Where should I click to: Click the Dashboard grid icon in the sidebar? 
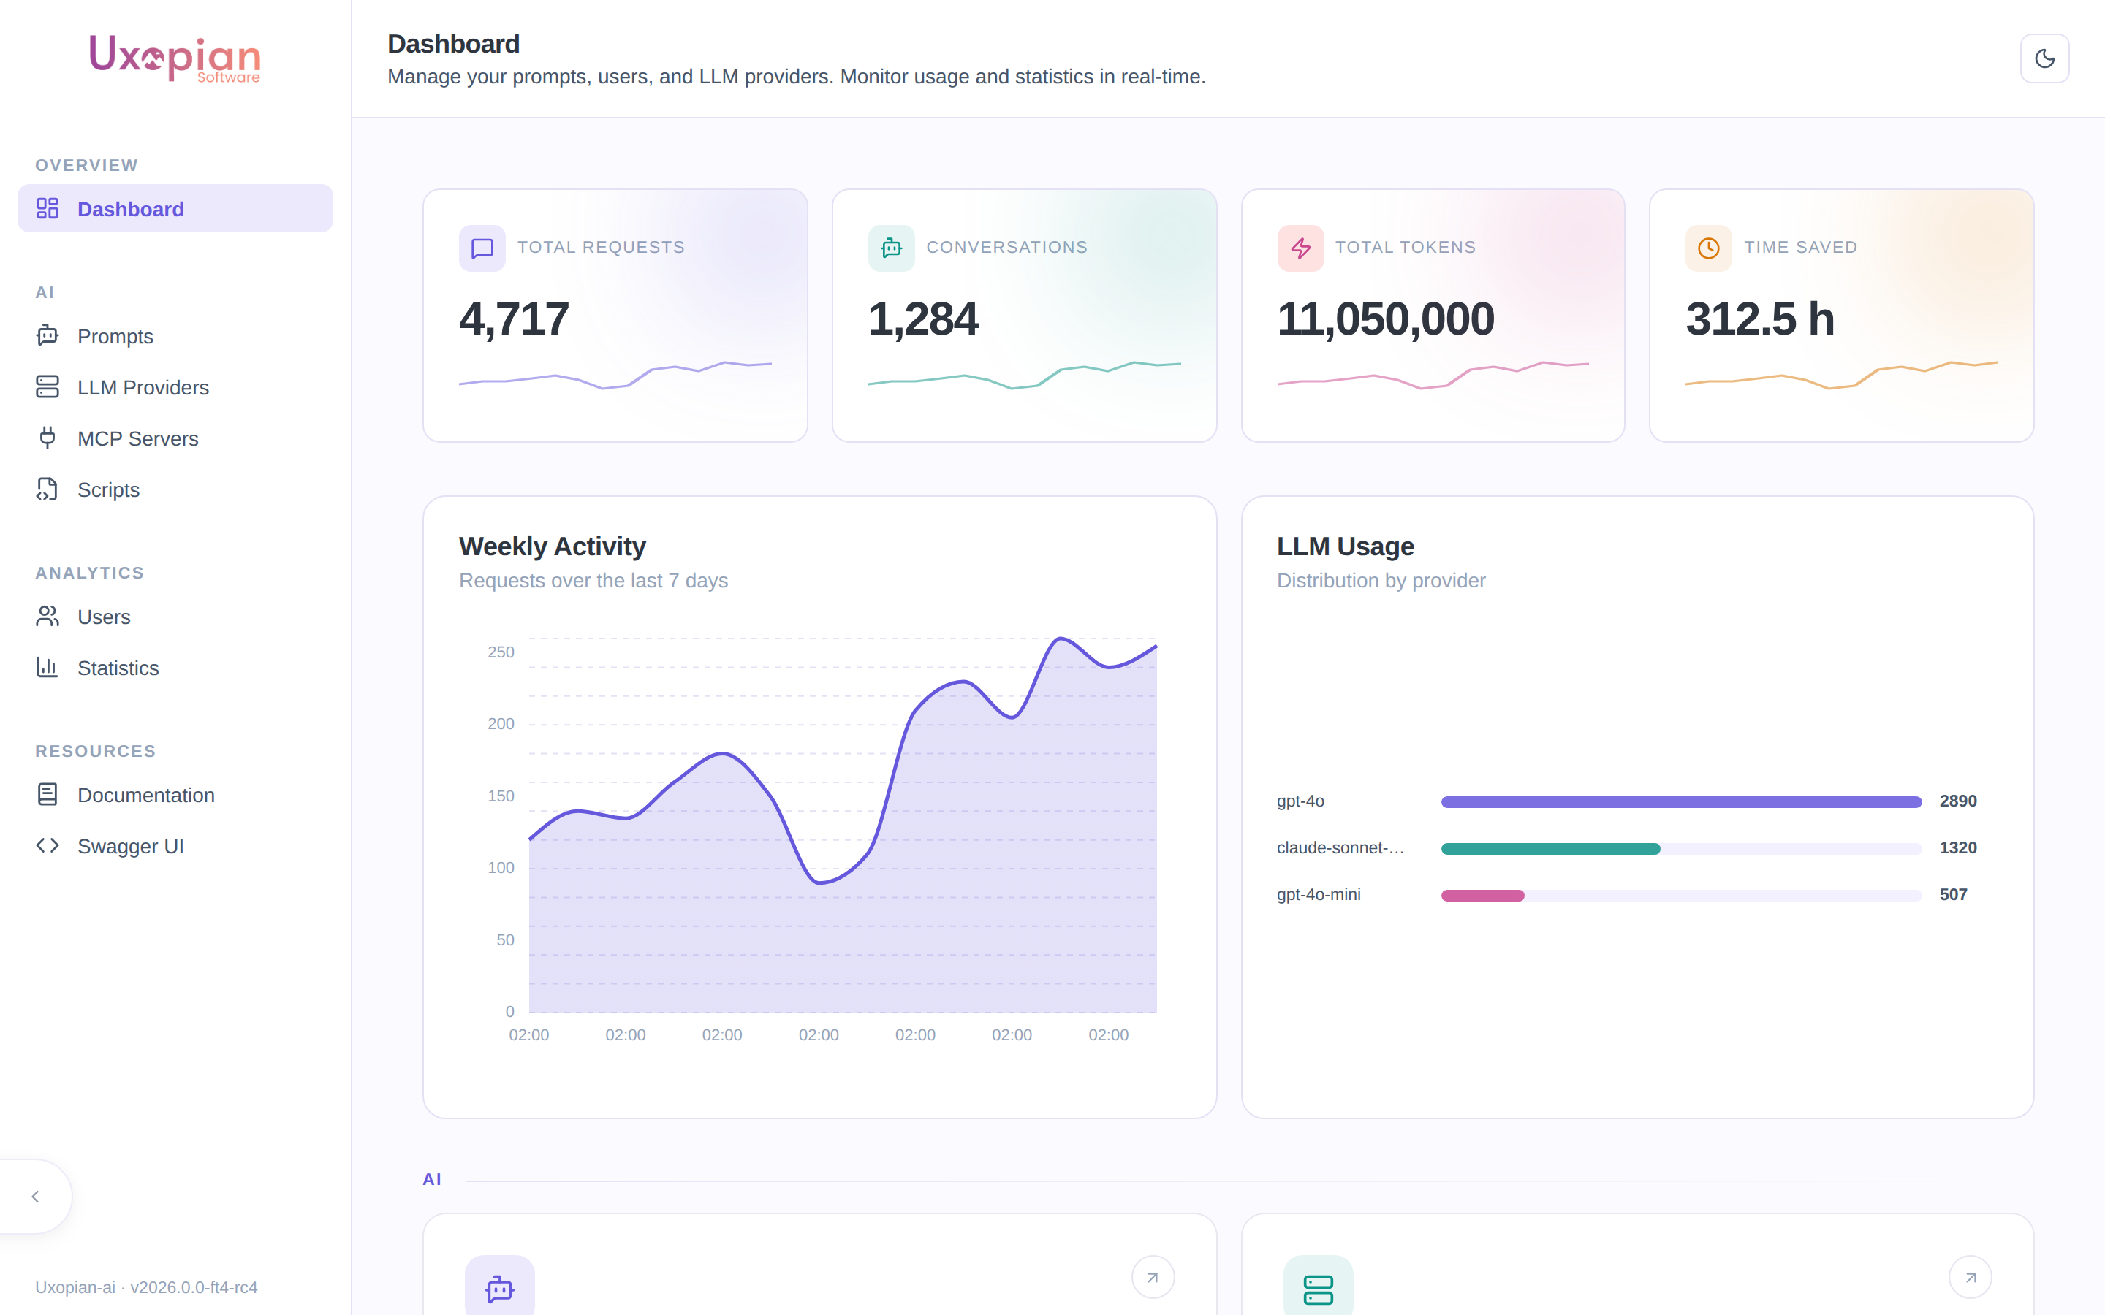point(47,209)
